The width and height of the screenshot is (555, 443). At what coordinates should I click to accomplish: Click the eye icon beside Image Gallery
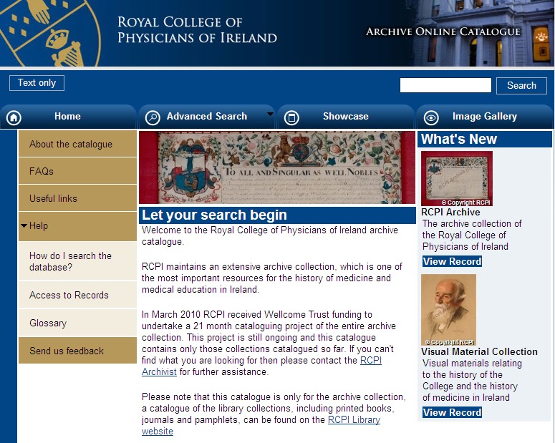(431, 117)
